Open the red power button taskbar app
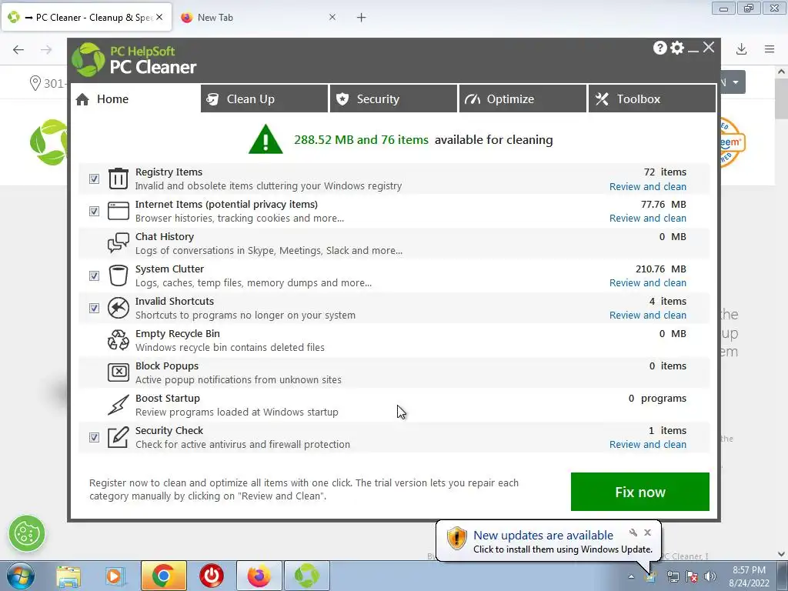788x591 pixels. click(212, 576)
